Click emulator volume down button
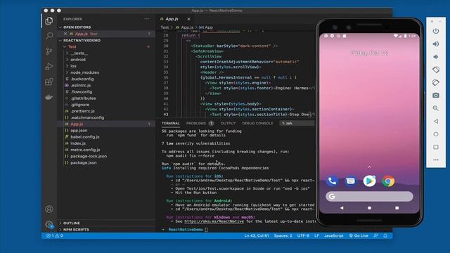 436,57
